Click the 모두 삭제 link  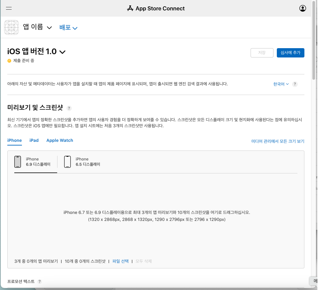tap(144, 261)
